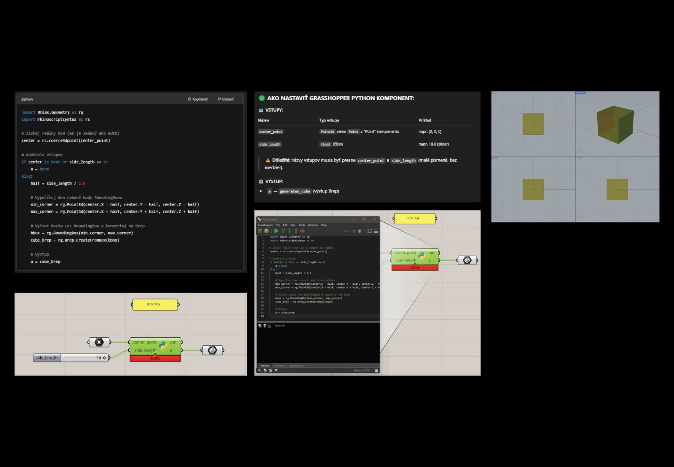Toggle the side panel layout button
Image resolution: width=674 pixels, height=467 pixels.
pos(369,231)
